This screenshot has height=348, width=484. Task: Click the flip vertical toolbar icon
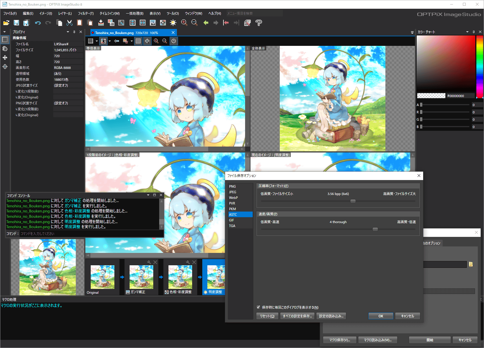click(132, 23)
